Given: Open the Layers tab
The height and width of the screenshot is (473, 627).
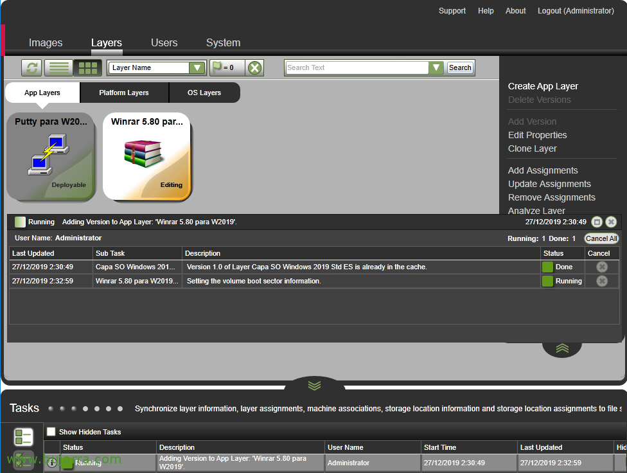Looking at the screenshot, I should (x=107, y=43).
